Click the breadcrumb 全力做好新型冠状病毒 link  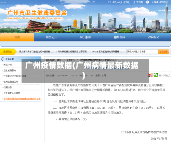point(98,60)
